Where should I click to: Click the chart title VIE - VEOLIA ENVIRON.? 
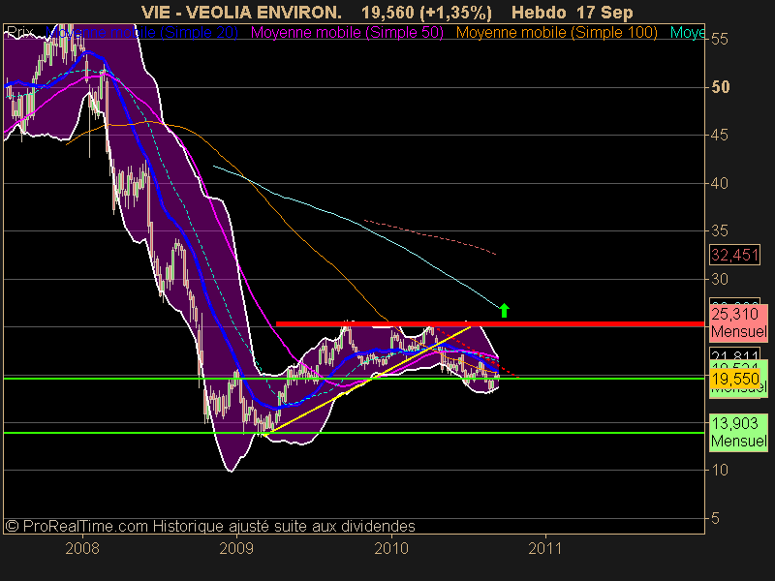click(x=241, y=13)
